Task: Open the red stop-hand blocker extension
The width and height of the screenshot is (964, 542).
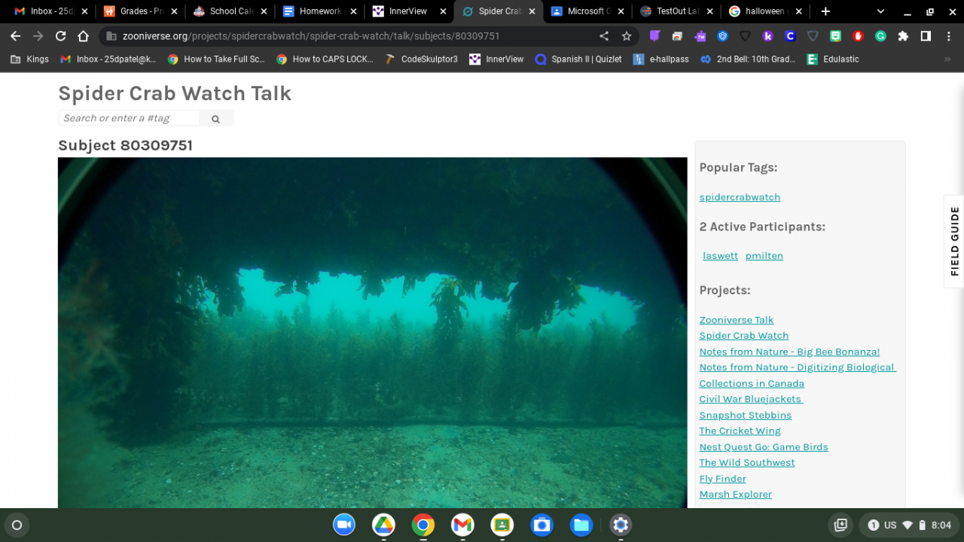Action: pos(858,36)
